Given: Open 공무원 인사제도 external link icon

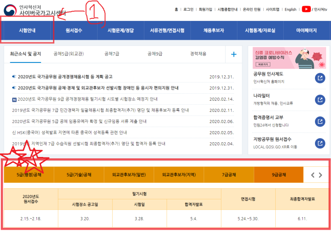Looking at the screenshot, I should [x=320, y=78].
